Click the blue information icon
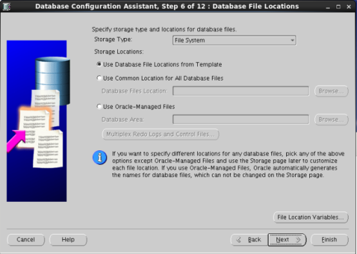 (100, 157)
